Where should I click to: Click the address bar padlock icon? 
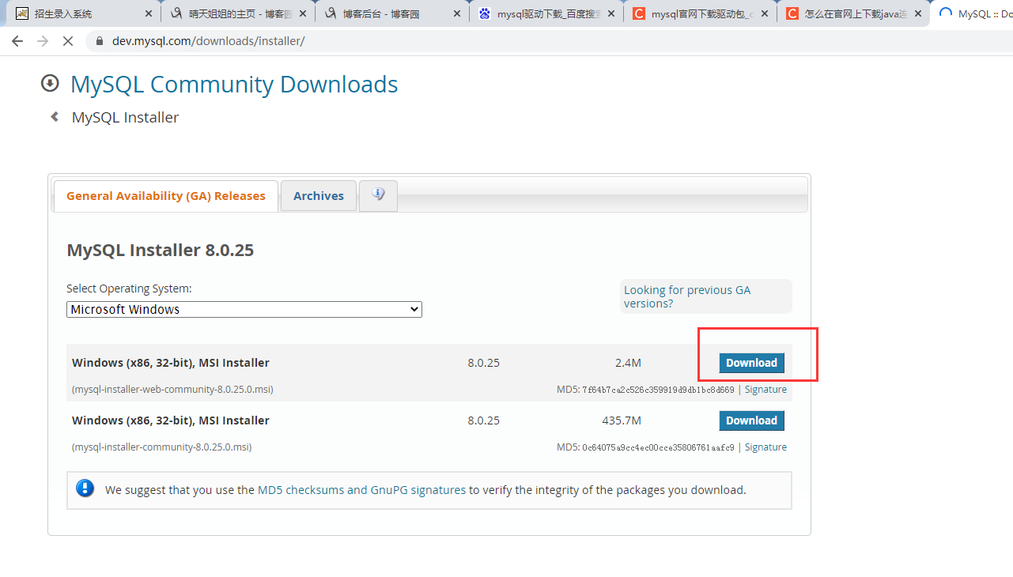pyautogui.click(x=100, y=41)
